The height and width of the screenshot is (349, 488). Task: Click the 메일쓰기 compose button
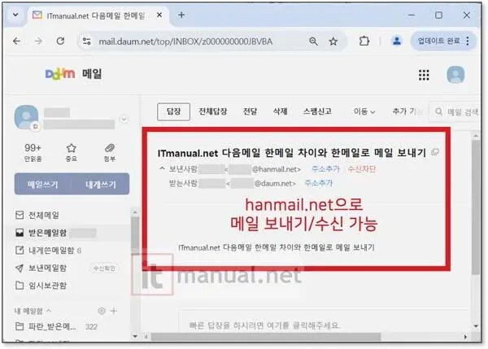click(43, 185)
